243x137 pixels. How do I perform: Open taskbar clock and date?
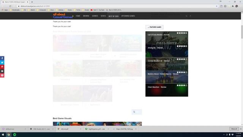click(238, 135)
